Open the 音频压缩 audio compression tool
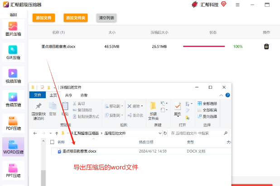This screenshot has height=186, width=280. click(x=13, y=100)
